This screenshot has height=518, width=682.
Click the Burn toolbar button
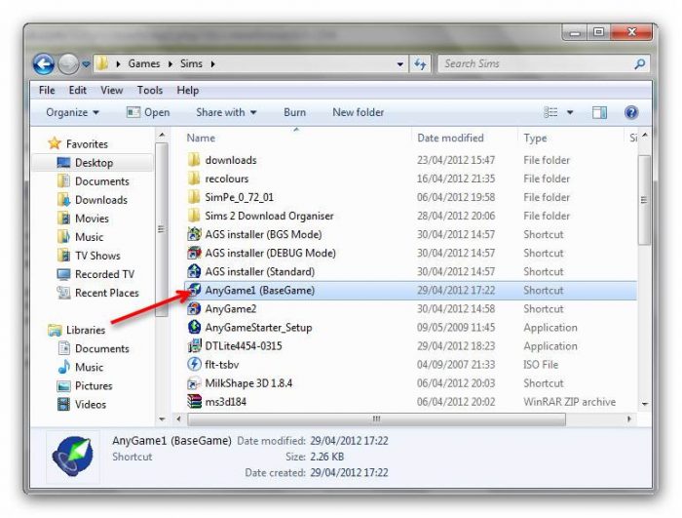294,112
